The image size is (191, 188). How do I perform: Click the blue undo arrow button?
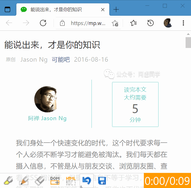[87, 181]
